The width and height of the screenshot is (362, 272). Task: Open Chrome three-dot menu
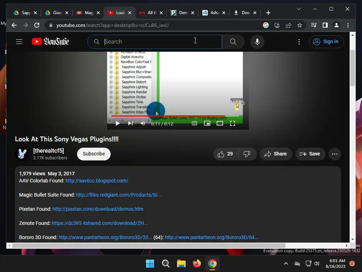tap(348, 25)
